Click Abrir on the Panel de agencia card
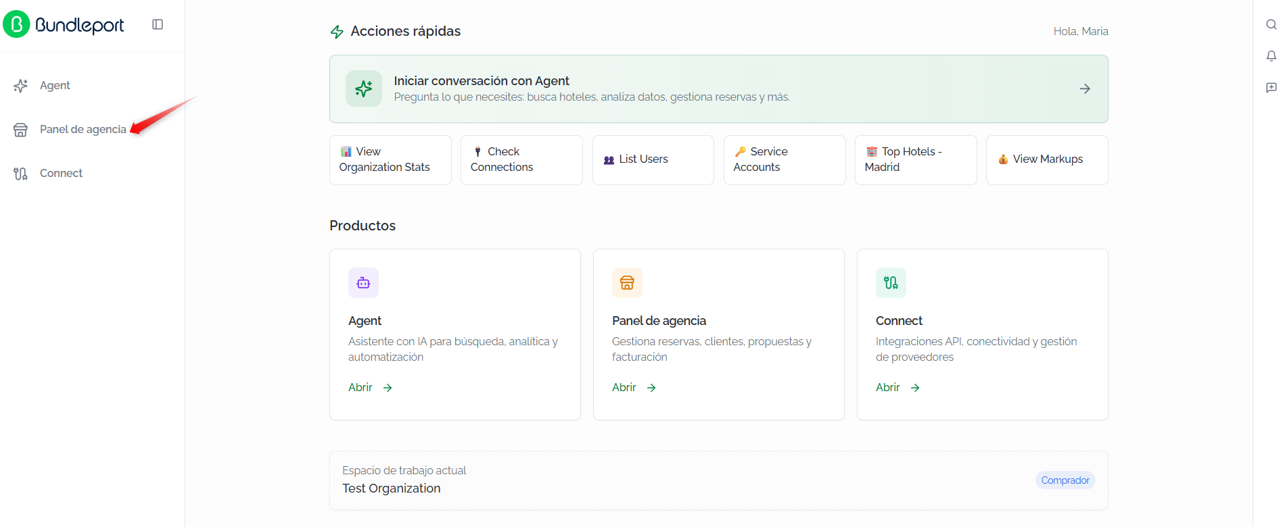The image size is (1283, 527). [634, 388]
